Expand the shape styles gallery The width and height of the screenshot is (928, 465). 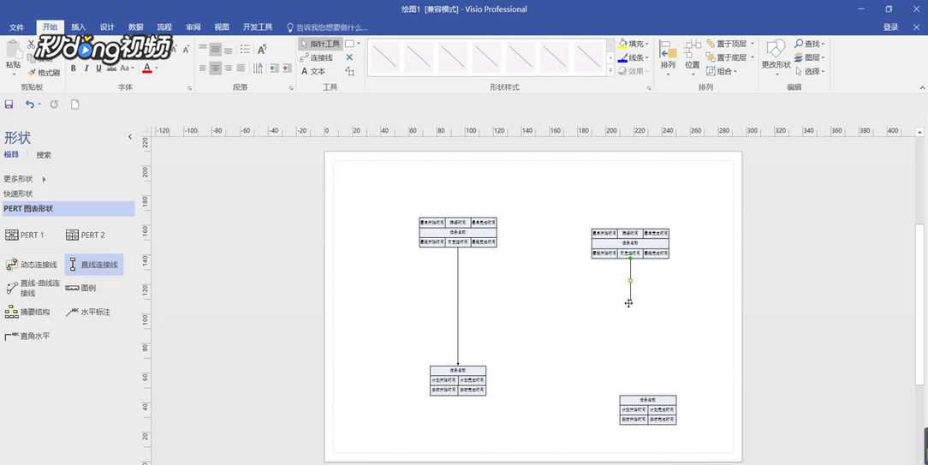pos(610,71)
